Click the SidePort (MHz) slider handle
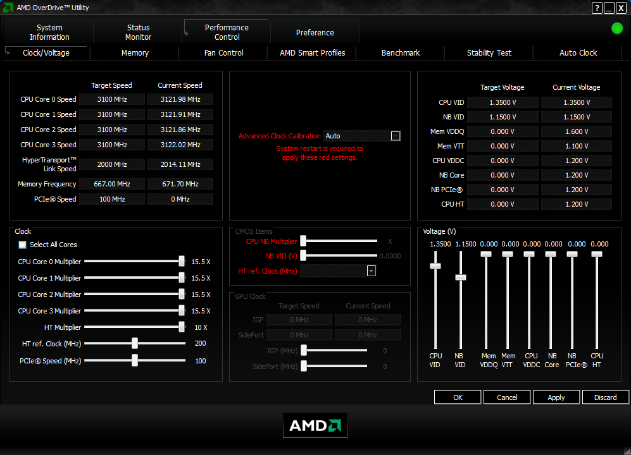631x455 pixels. coord(304,366)
